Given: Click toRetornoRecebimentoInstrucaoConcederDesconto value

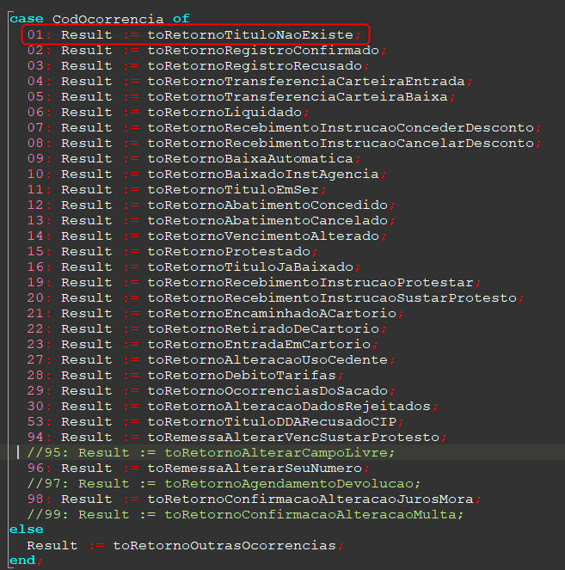Looking at the screenshot, I should (x=341, y=127).
